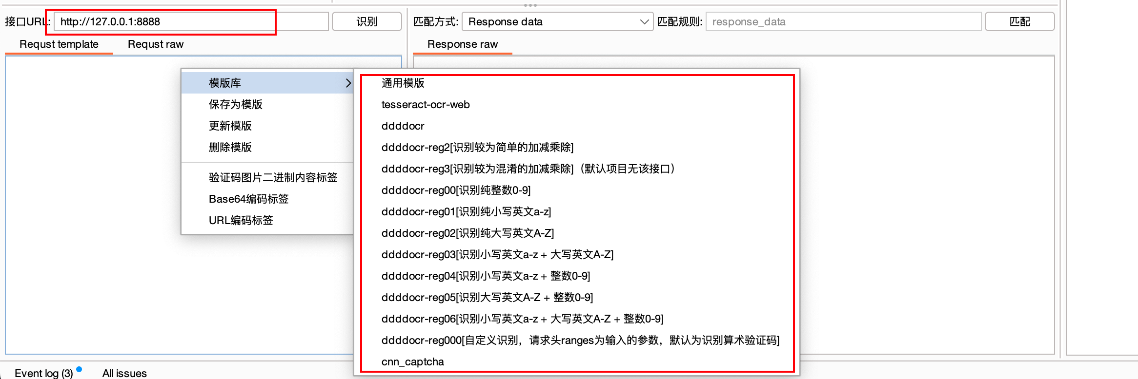Switch to the Requst raw tab
The width and height of the screenshot is (1138, 379).
[x=156, y=44]
